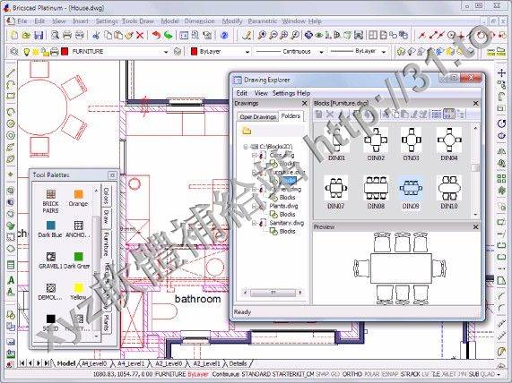Switch to A4_Level1 layout tab
Screen dimensions: 512x383
coord(130,363)
